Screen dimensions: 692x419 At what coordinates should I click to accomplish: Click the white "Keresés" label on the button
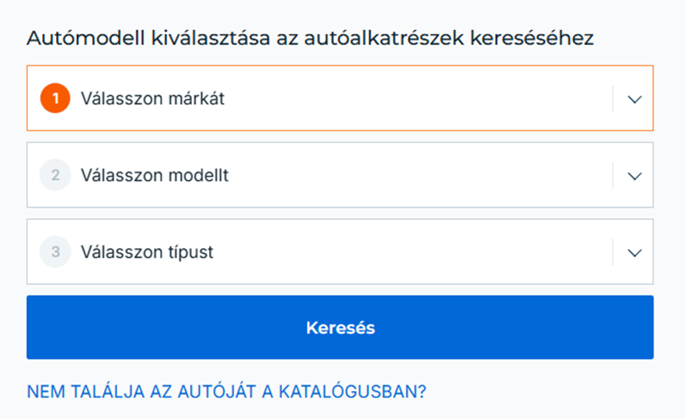[x=340, y=328]
